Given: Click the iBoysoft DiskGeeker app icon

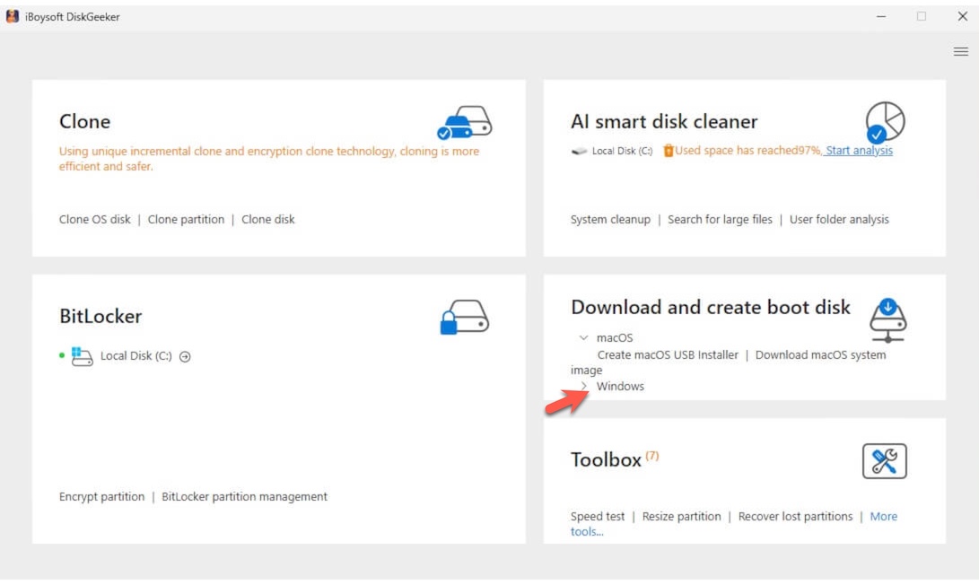Looking at the screenshot, I should click(x=13, y=16).
